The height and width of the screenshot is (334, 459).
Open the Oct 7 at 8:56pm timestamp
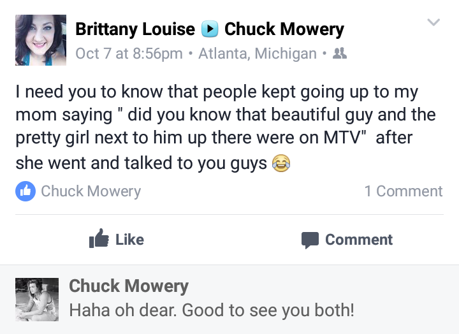pyautogui.click(x=129, y=54)
